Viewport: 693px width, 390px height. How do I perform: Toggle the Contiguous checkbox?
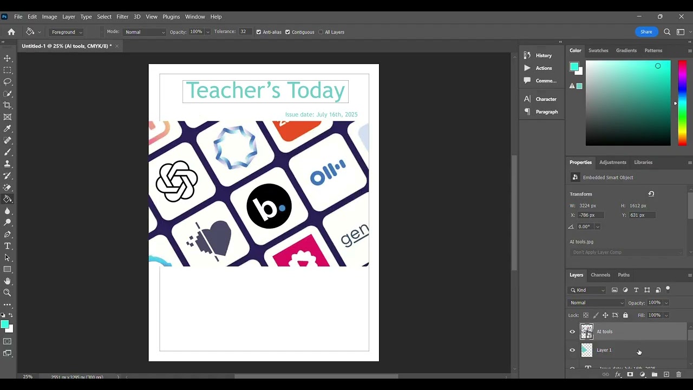[287, 32]
